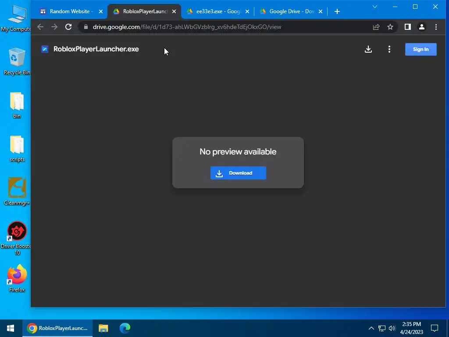This screenshot has width=449, height=337.
Task: Open the Chrome profile icon
Action: click(421, 27)
